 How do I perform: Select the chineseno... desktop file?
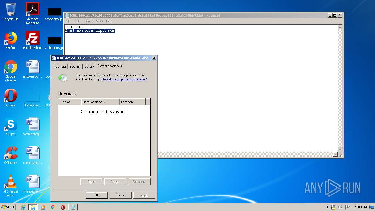click(33, 101)
